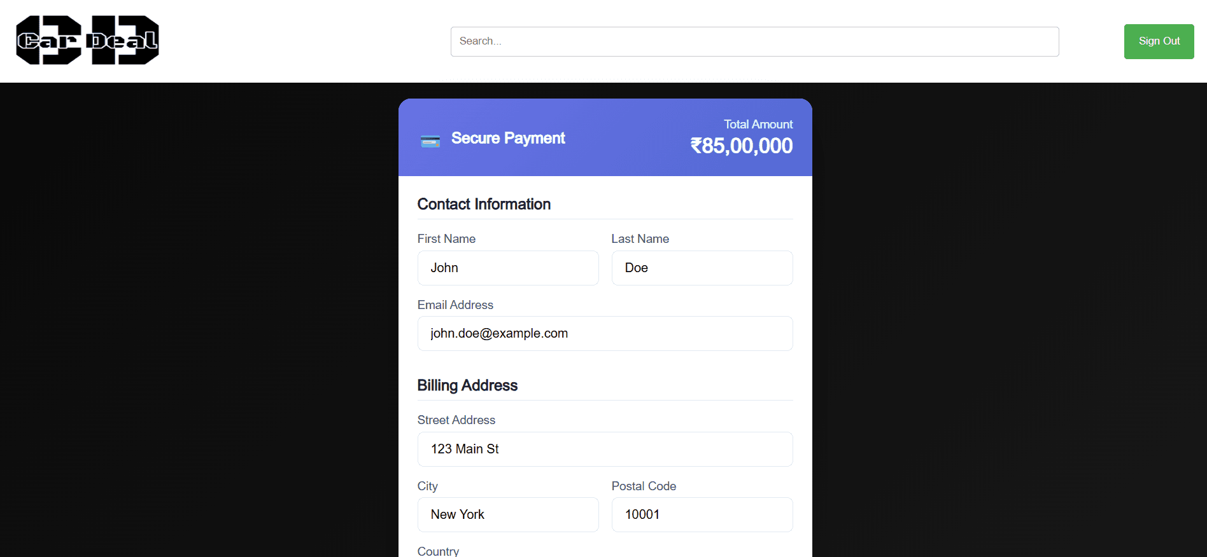Screen dimensions: 1207x557
Task: Click the ₹85,00,000 amount text
Action: [x=742, y=146]
